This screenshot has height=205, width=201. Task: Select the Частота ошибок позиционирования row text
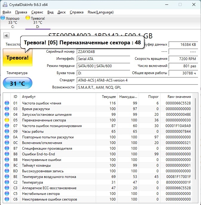tap(52, 126)
